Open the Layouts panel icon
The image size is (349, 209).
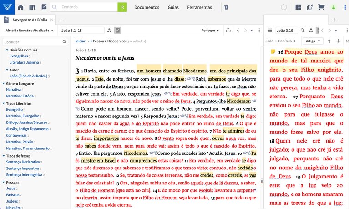click(298, 7)
